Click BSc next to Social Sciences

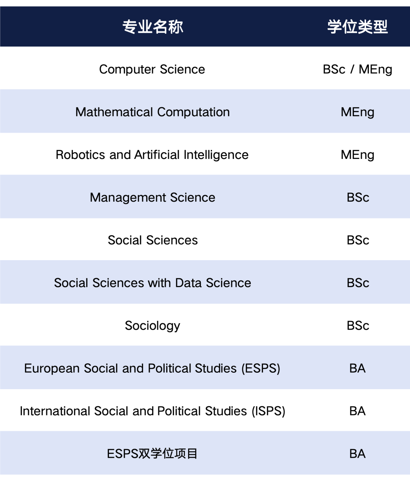358,240
